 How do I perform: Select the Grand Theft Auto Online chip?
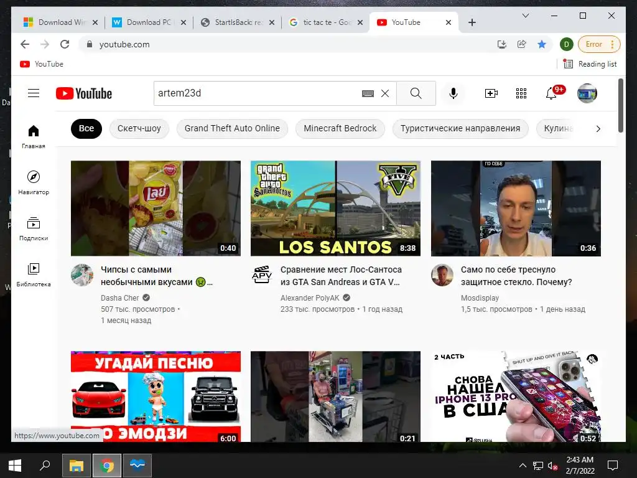point(232,128)
